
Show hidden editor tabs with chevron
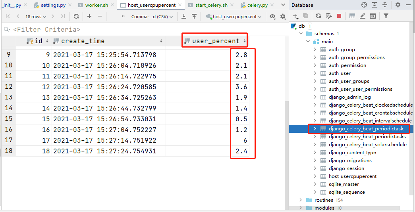(x=283, y=5)
